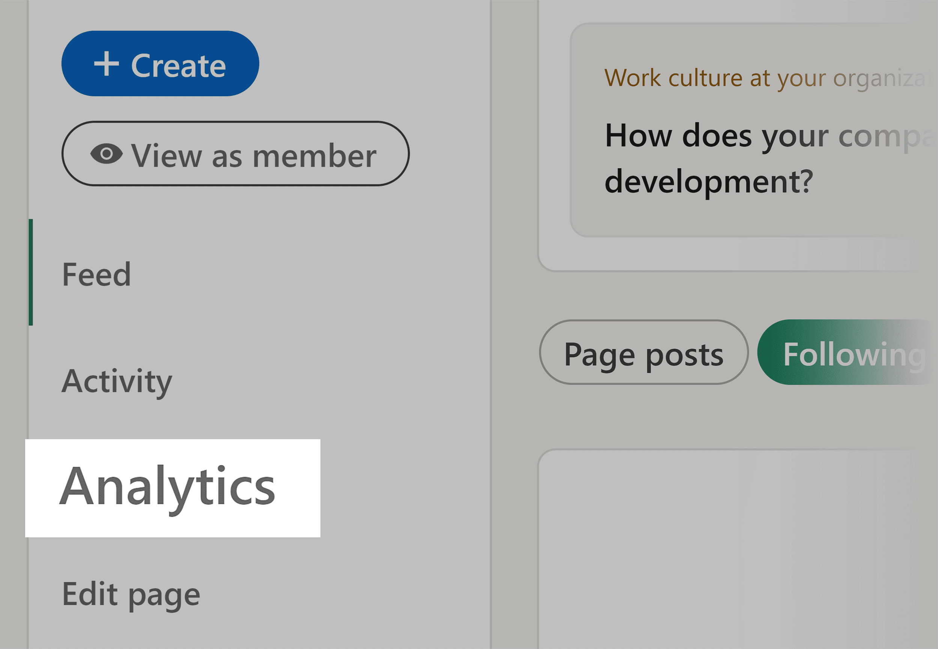Viewport: 938px width, 649px height.
Task: Open the Feed section in the sidebar
Action: [96, 274]
